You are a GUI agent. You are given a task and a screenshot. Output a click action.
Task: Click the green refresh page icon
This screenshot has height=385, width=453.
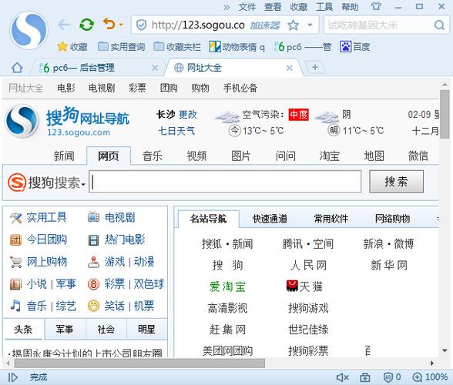pyautogui.click(x=86, y=25)
